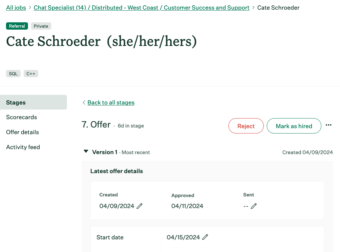Image resolution: width=340 pixels, height=252 pixels.
Task: Collapse the Version 1 disclosure triangle
Action: coord(86,151)
